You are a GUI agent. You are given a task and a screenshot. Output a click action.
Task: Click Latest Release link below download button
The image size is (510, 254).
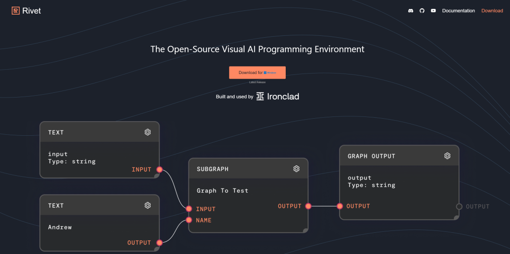(257, 82)
